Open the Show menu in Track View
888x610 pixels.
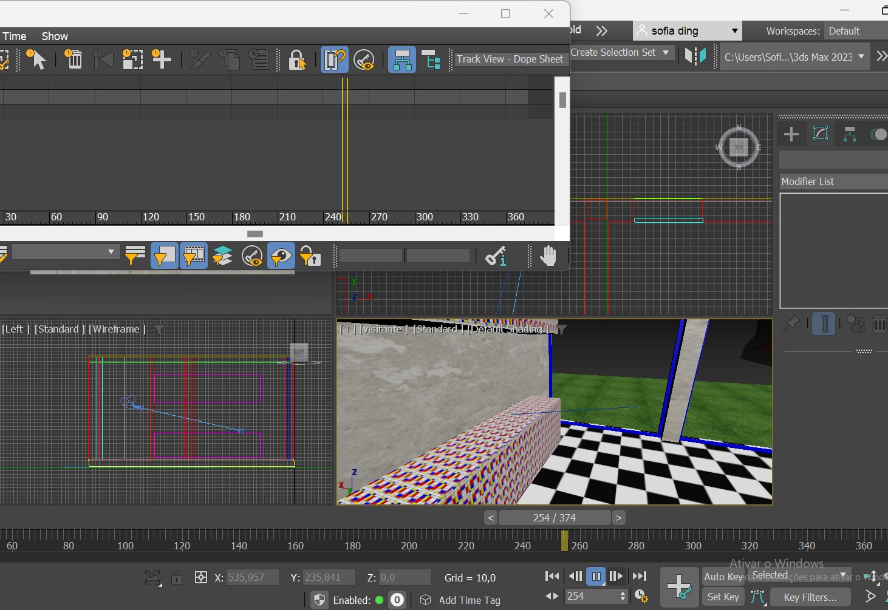[x=55, y=36]
